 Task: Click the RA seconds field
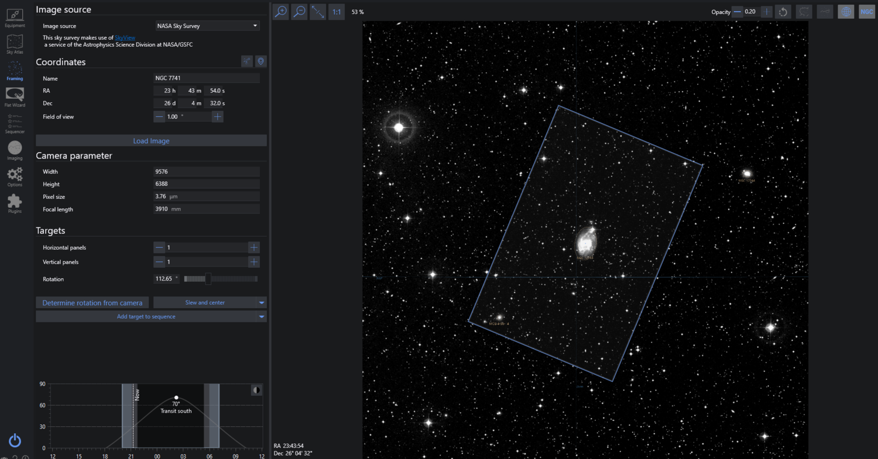point(215,91)
